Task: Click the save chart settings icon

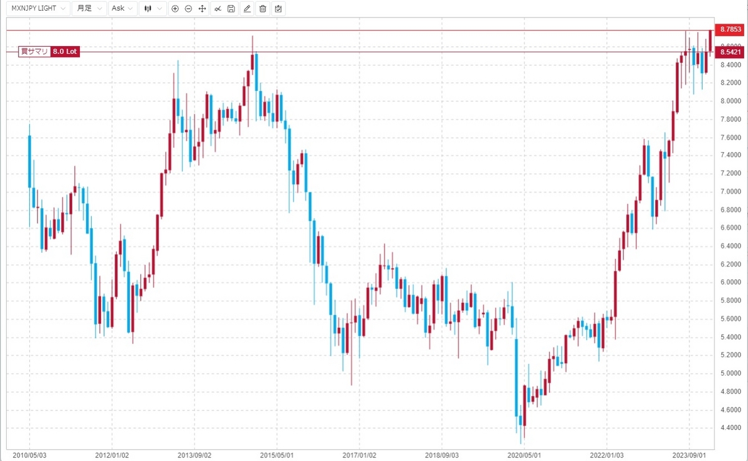Action: pyautogui.click(x=231, y=9)
